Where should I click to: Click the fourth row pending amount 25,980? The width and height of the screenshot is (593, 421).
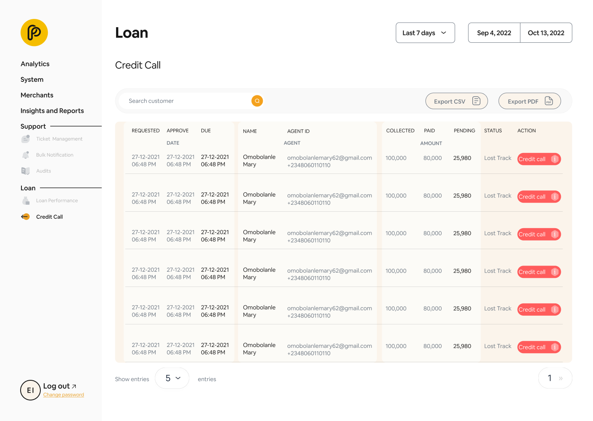click(x=462, y=271)
